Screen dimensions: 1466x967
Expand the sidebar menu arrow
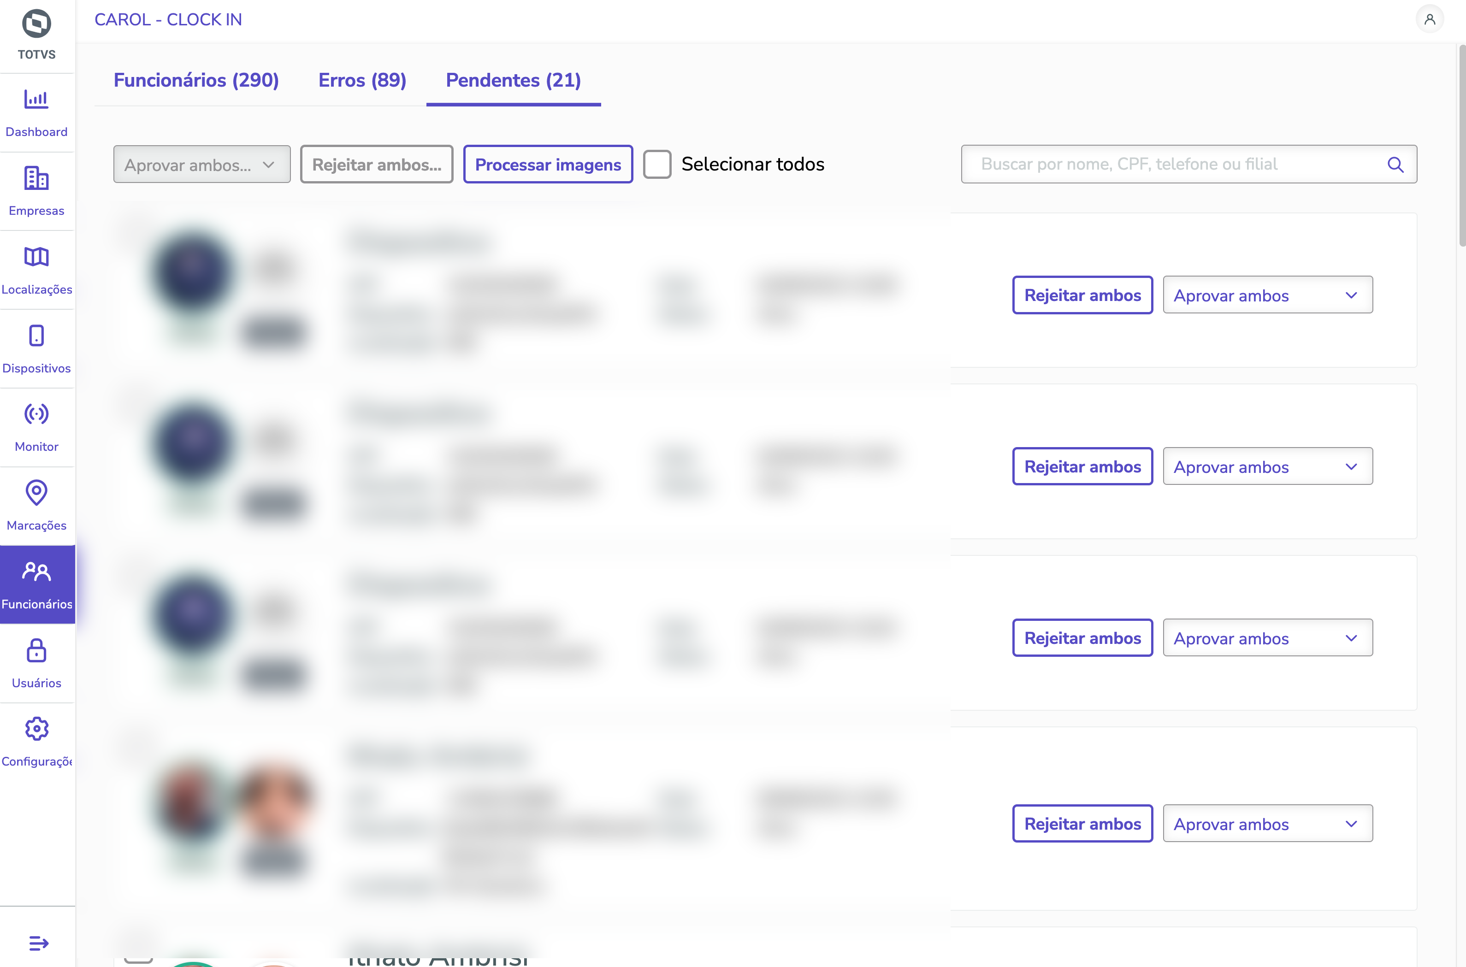pyautogui.click(x=38, y=942)
